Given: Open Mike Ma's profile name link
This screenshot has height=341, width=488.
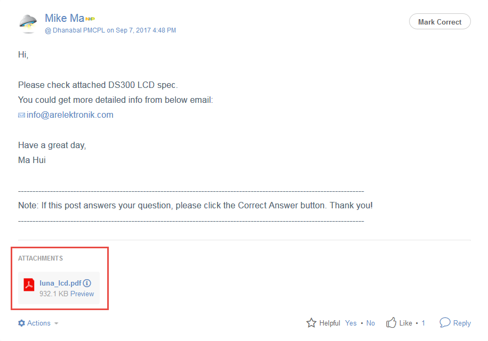Looking at the screenshot, I should click(x=65, y=18).
